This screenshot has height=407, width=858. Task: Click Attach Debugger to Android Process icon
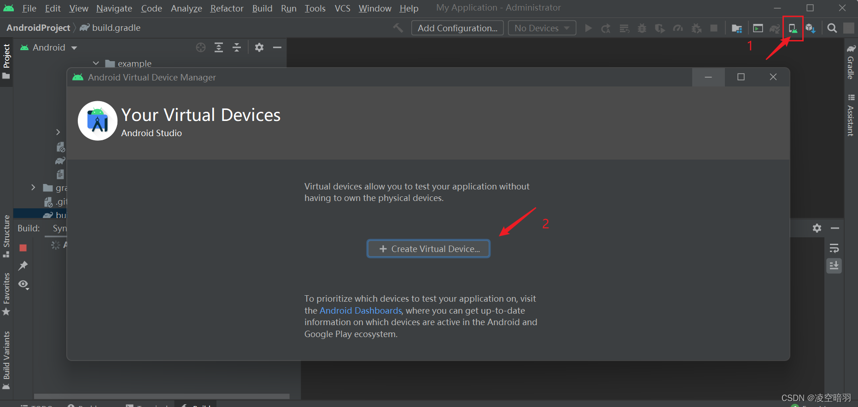(x=696, y=29)
